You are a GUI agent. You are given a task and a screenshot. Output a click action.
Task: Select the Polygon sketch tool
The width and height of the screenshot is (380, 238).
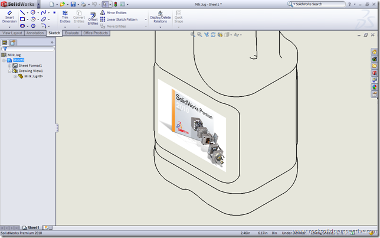tap(33, 26)
